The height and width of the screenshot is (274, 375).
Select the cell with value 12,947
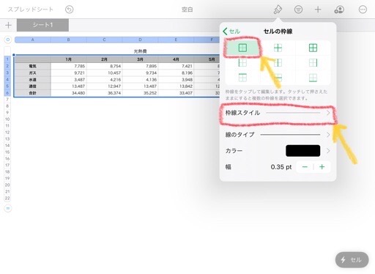[105, 86]
